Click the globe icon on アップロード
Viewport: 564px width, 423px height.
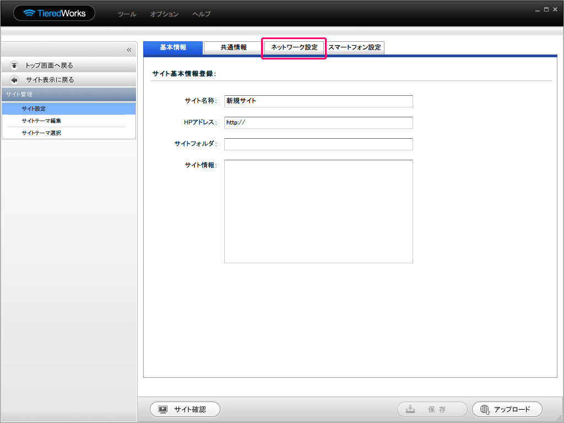[485, 409]
